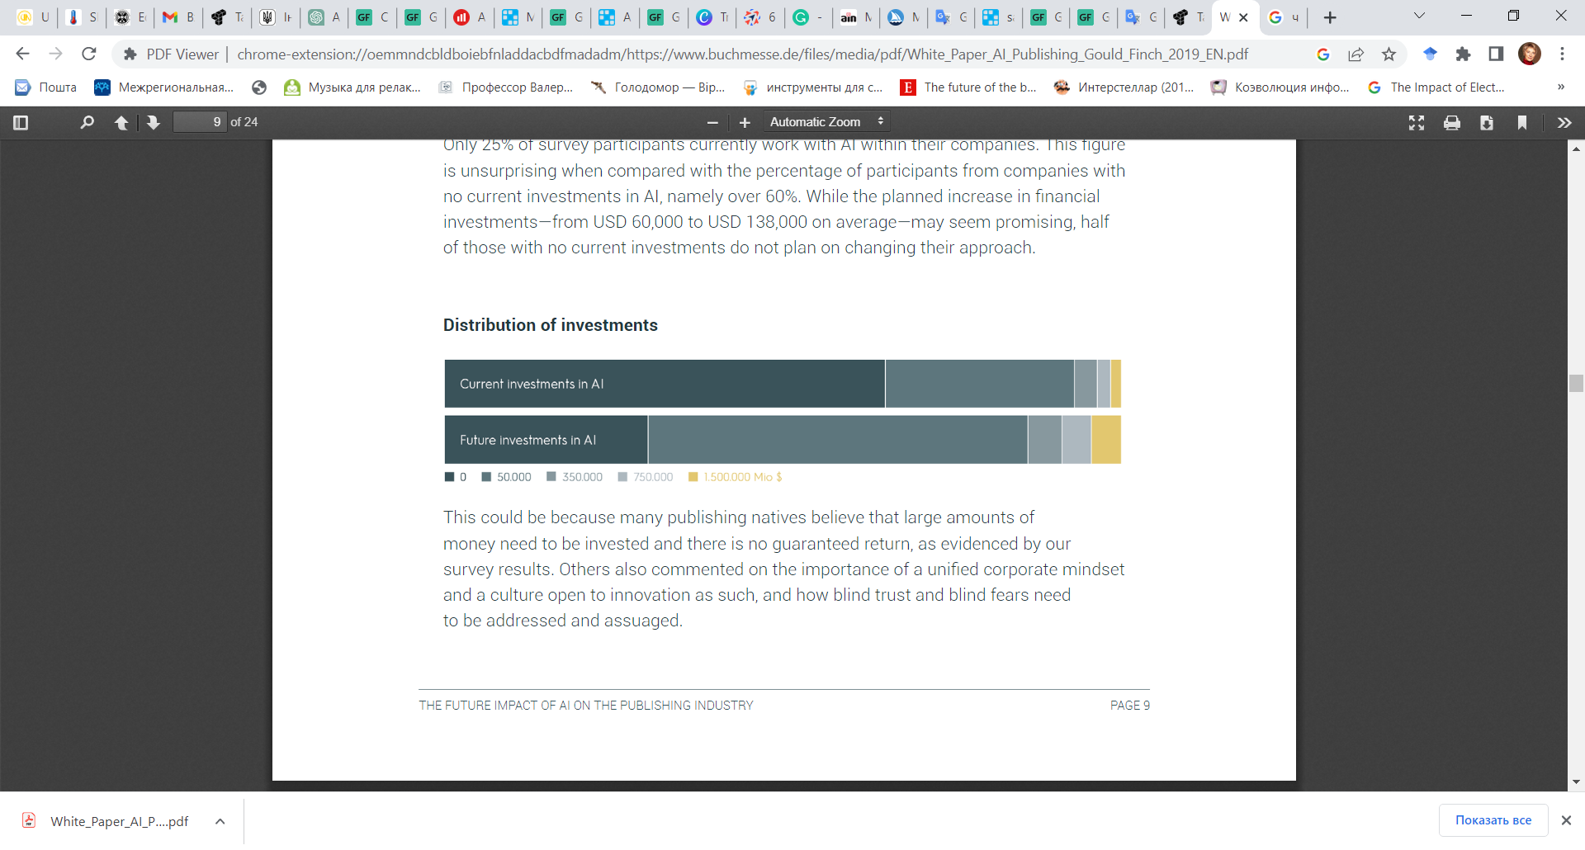Open the Пошта bookmark
This screenshot has height=850, width=1585.
[x=46, y=87]
